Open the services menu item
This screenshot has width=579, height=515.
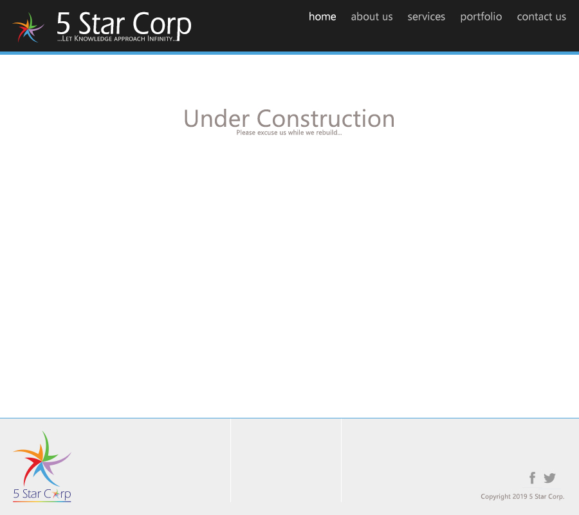427,17
